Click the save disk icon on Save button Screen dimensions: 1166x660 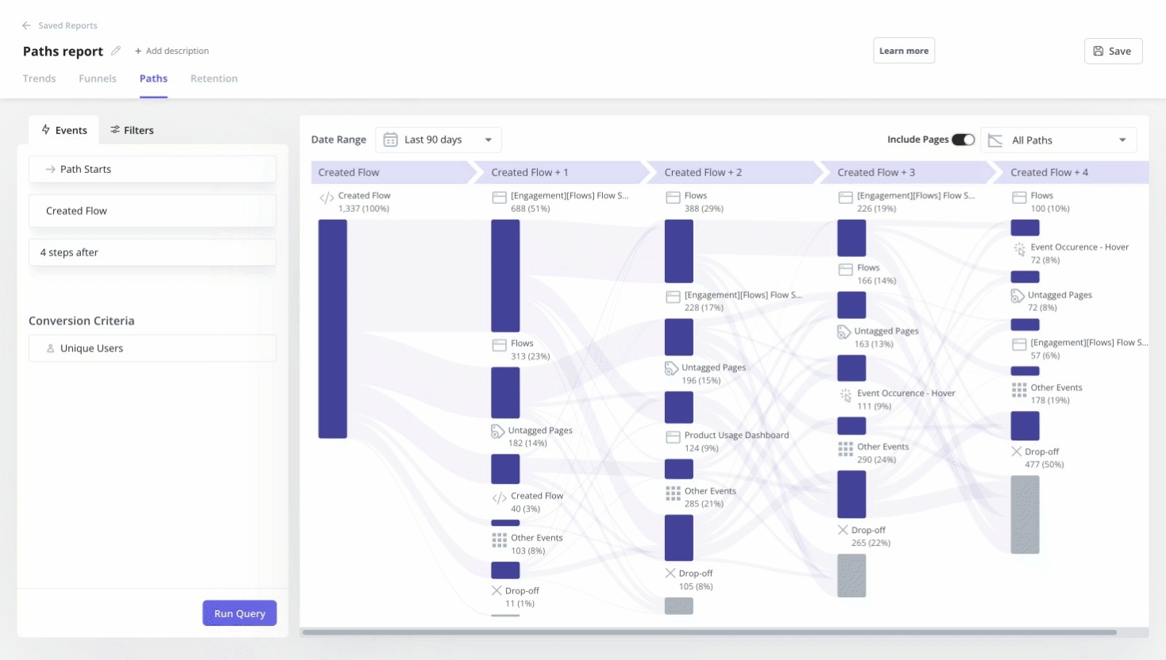click(1100, 50)
